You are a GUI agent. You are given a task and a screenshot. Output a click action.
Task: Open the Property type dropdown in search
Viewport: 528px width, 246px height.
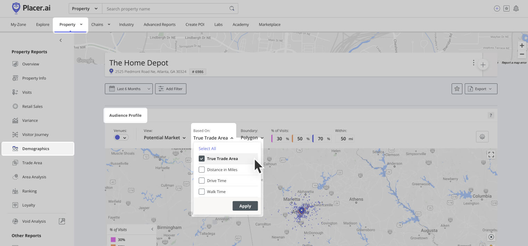tap(85, 9)
